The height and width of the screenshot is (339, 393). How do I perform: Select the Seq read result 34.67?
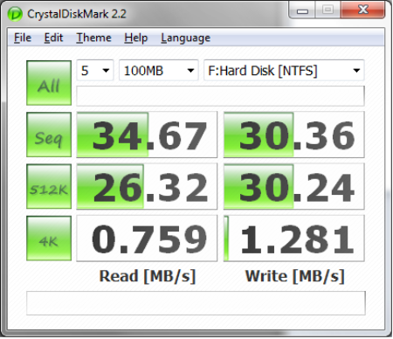click(147, 135)
